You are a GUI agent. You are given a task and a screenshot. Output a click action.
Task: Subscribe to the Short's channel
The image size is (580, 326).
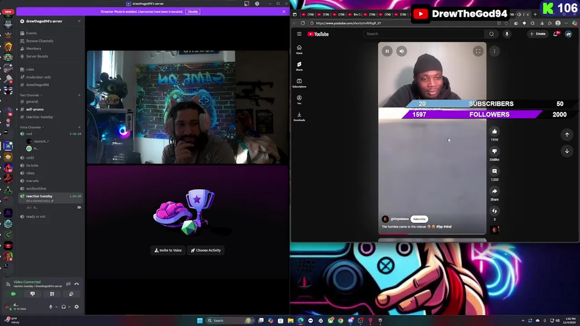[x=419, y=219]
